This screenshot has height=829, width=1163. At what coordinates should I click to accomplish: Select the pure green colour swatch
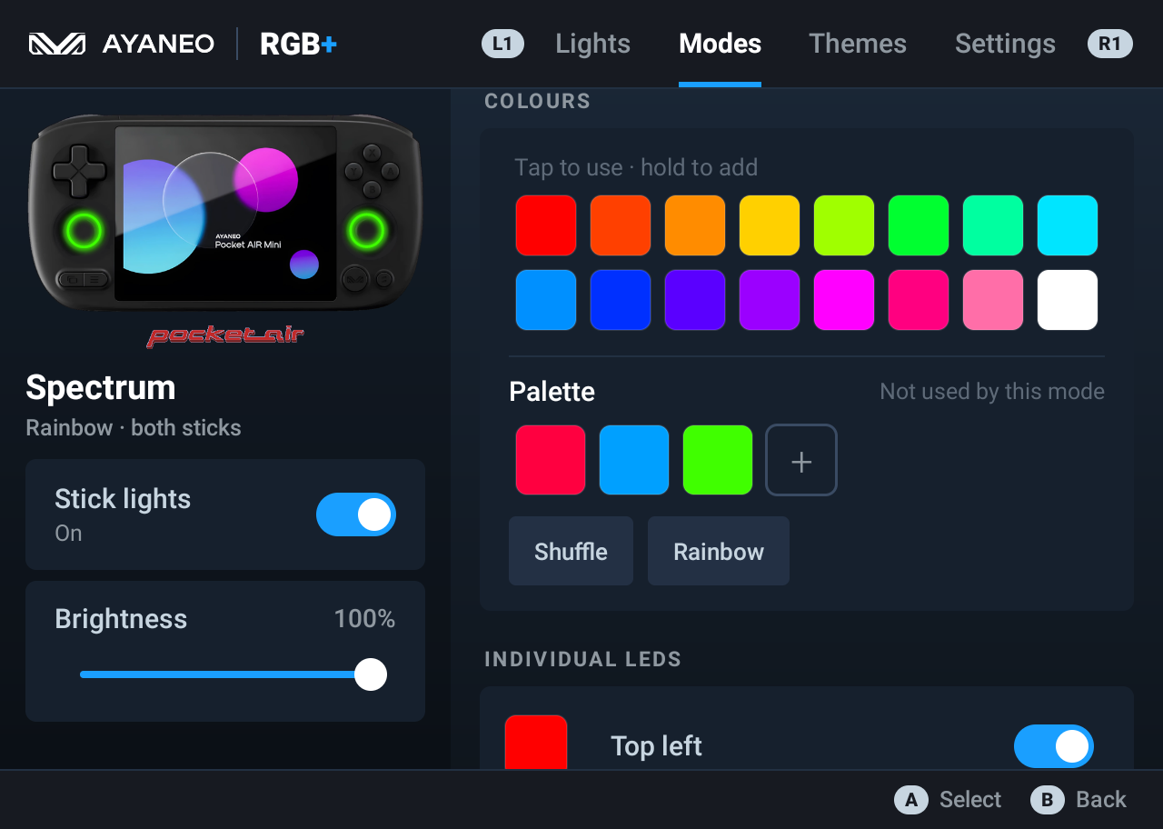point(919,225)
